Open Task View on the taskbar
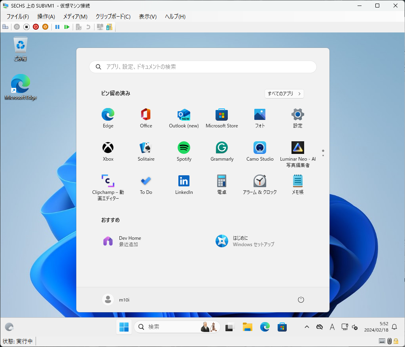Image resolution: width=405 pixels, height=347 pixels. tap(230, 327)
